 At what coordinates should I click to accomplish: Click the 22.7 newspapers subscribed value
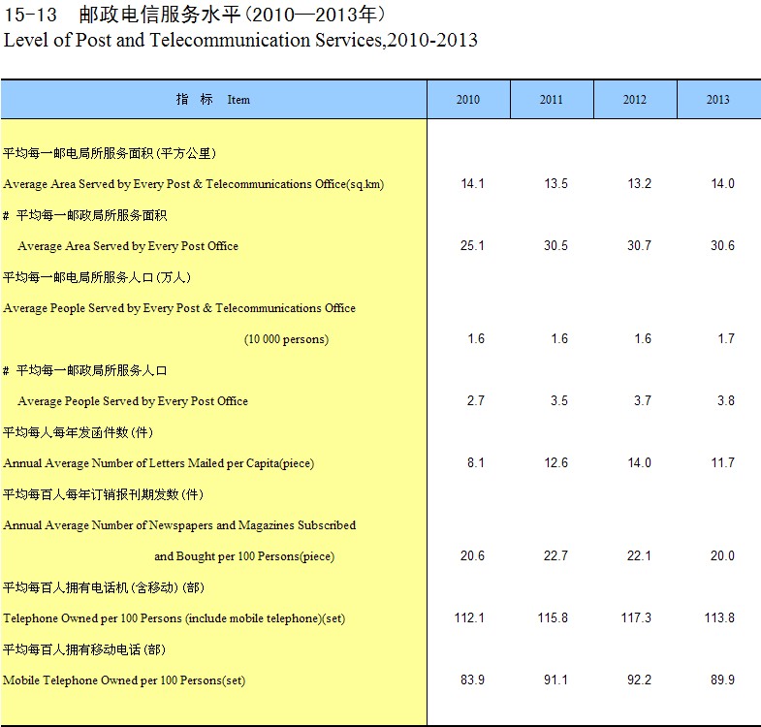(x=555, y=556)
